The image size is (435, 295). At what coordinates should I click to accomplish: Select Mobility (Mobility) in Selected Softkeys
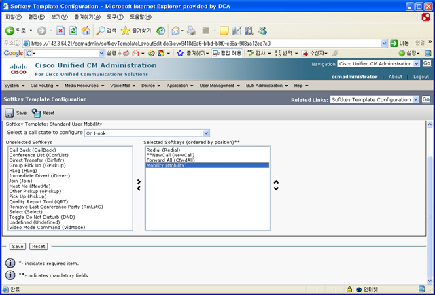[207, 165]
